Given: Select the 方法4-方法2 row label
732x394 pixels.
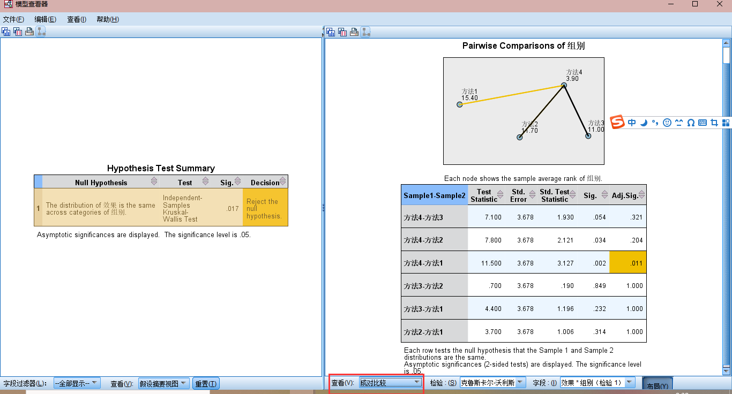Looking at the screenshot, I should coord(434,240).
